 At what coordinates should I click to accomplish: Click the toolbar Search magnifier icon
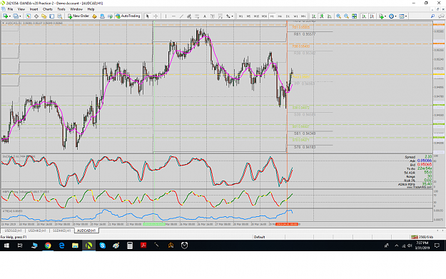[x=432, y=16]
